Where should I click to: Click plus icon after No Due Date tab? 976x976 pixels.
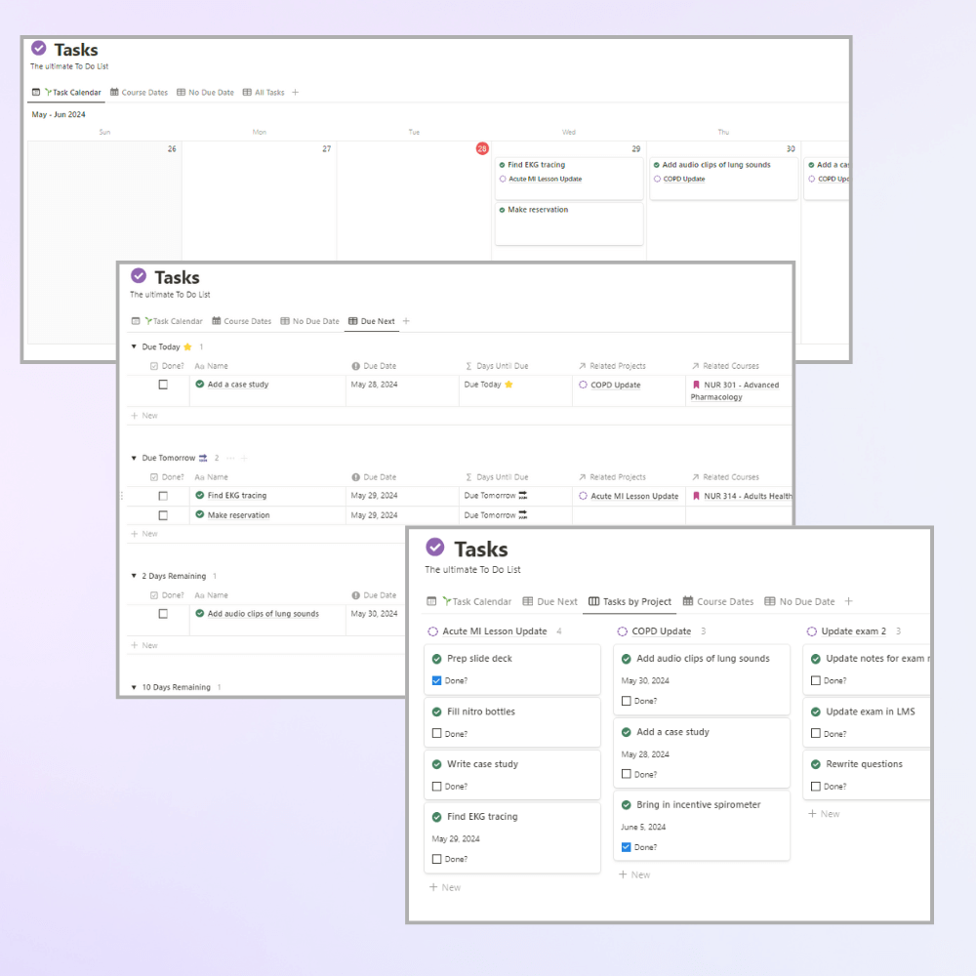click(x=848, y=601)
